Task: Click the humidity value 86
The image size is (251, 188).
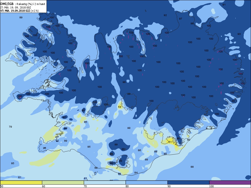Action: pyautogui.click(x=139, y=150)
